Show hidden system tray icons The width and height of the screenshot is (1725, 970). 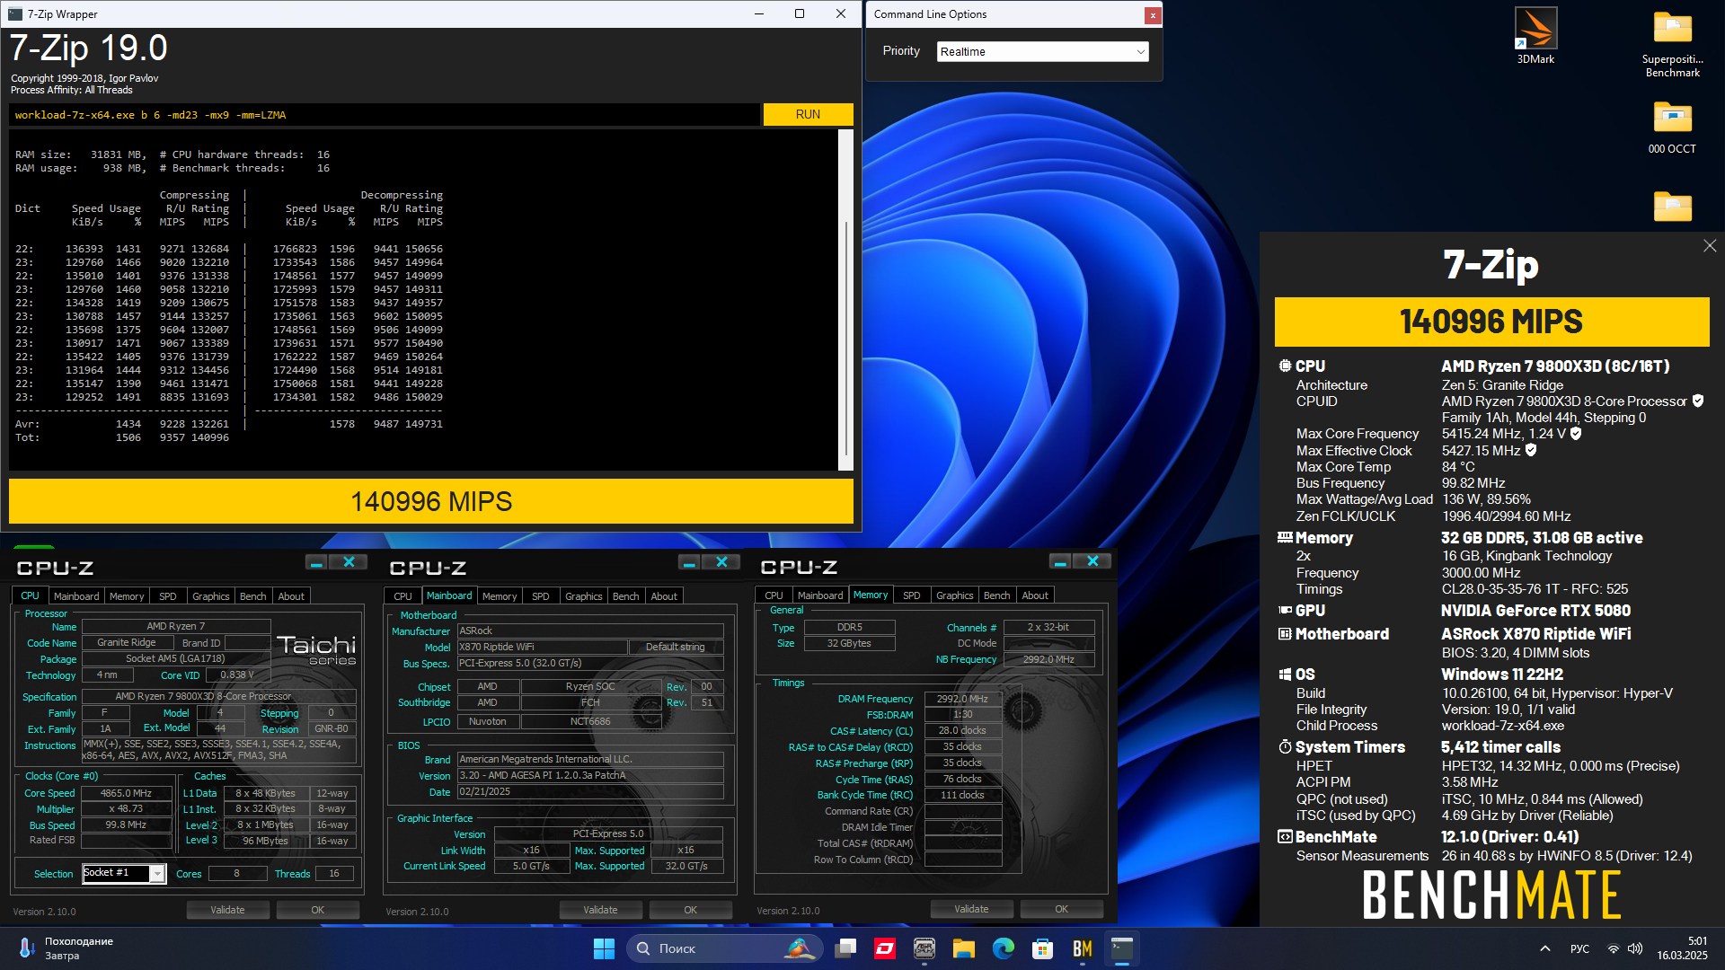pos(1545,948)
